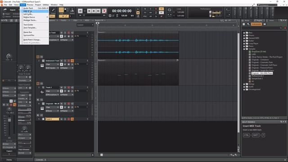Viewport: 288px width, 162px height.
Task: Select the Audio Track menu entry
Action: 34,8
